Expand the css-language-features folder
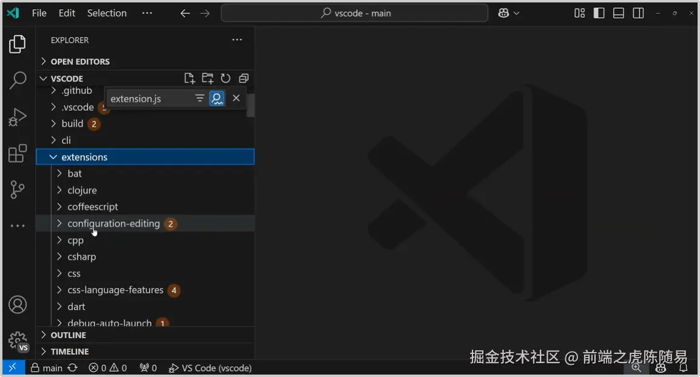The height and width of the screenshot is (377, 700). 115,290
